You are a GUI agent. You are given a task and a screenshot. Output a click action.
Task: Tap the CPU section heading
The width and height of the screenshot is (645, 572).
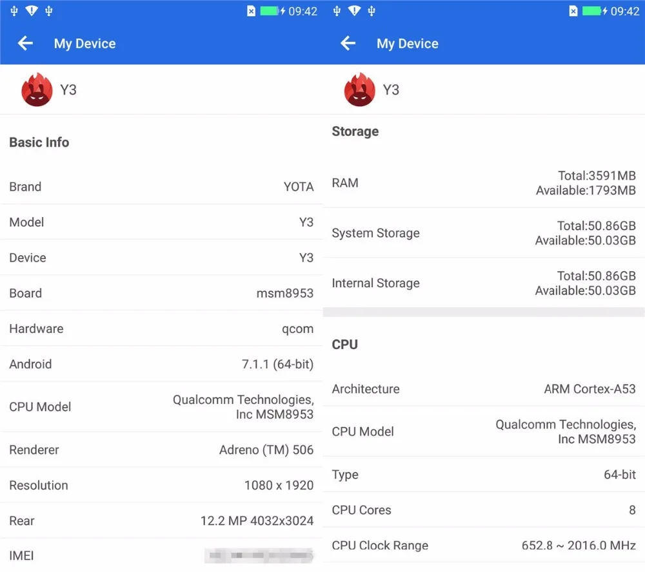click(x=344, y=345)
